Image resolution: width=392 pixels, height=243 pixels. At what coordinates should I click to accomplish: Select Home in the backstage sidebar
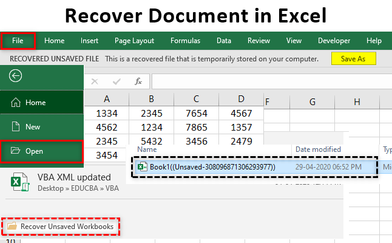(x=42, y=102)
